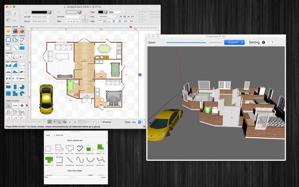This screenshot has height=187, width=299.
Task: Select the L-shaped stair tool
Action: pos(15,93)
